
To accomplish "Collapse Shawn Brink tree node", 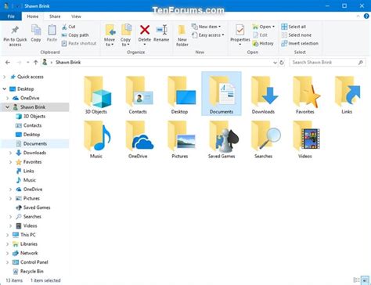I will coord(7,107).
